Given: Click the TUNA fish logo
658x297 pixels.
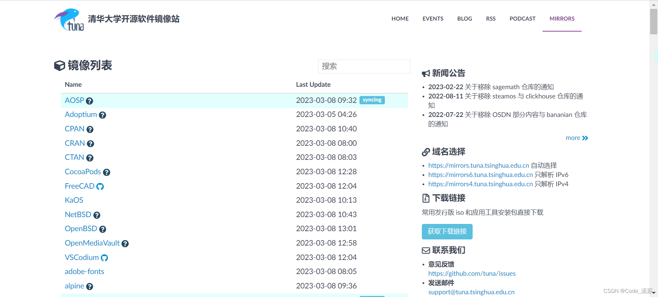Looking at the screenshot, I should click(x=69, y=20).
